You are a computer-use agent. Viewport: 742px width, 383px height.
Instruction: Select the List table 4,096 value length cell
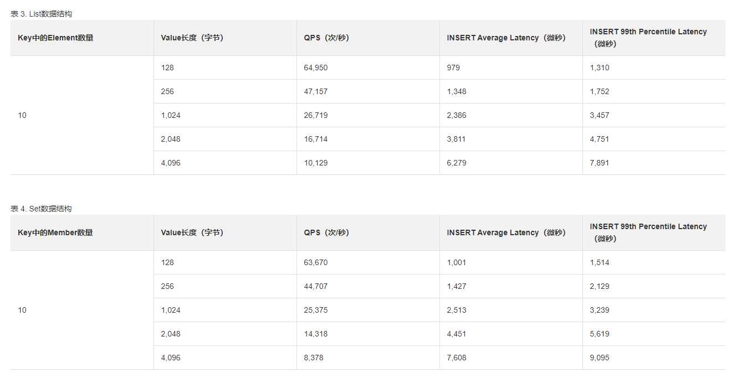171,163
